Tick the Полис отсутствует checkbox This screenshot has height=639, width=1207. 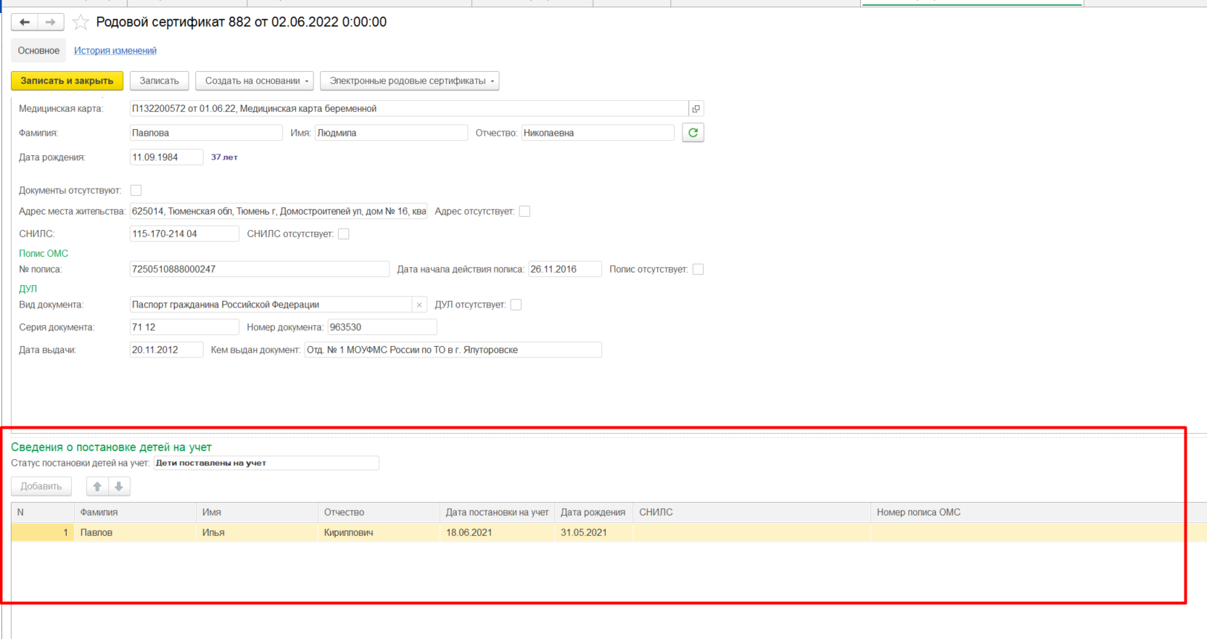(698, 269)
